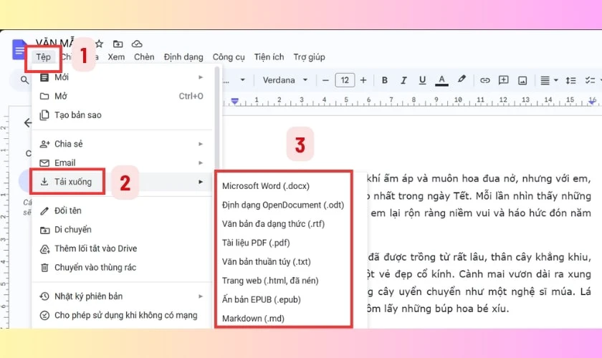Expand the Mới submenu
This screenshot has width=602, height=358.
122,77
